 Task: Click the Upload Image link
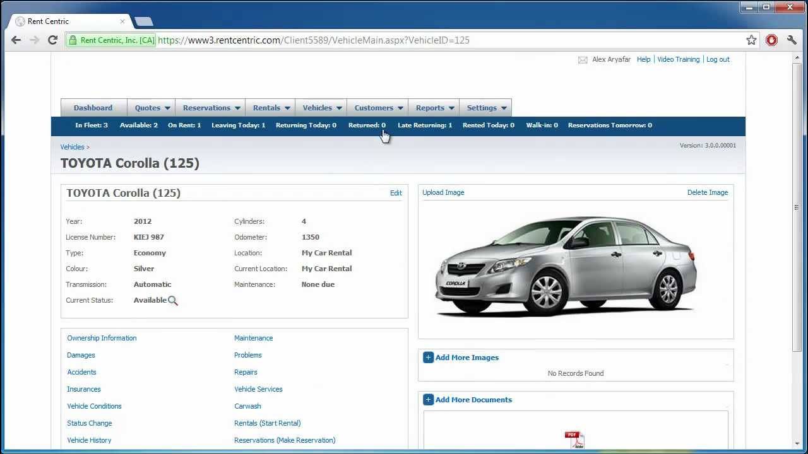pyautogui.click(x=443, y=192)
